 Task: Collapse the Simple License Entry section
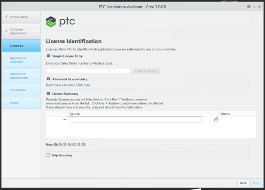tap(49, 56)
